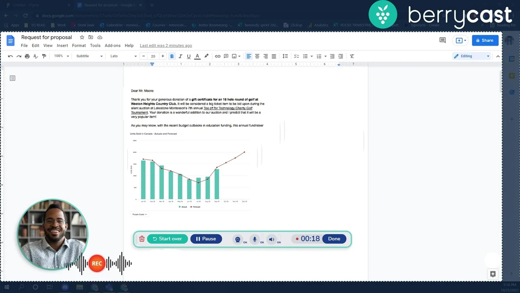Toggle the webcam ON button
520x293 pixels.
pos(238,239)
